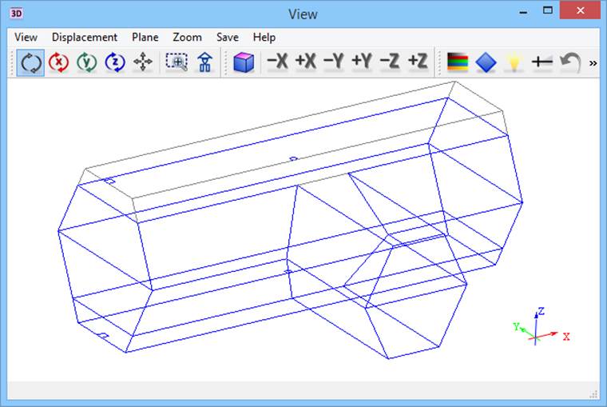Click the section line cut icon

542,62
